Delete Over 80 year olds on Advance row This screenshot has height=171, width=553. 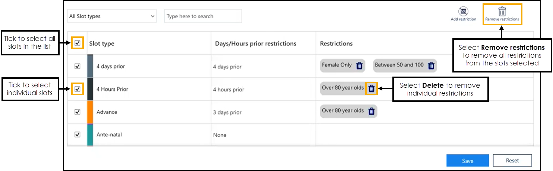tap(371, 111)
